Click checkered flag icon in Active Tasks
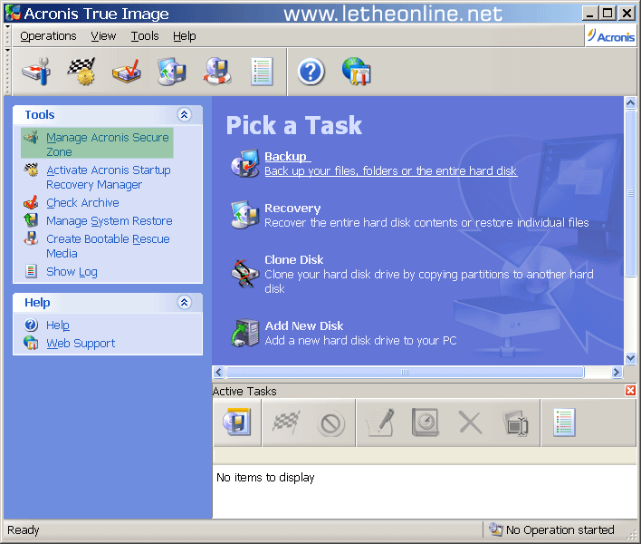The width and height of the screenshot is (641, 544). click(x=286, y=422)
